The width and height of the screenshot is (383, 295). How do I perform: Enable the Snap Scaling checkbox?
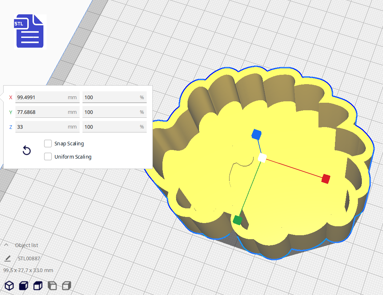(48, 144)
